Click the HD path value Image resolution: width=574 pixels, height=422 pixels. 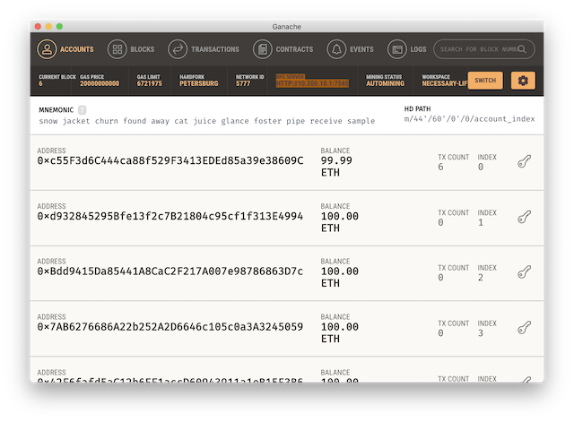click(469, 119)
